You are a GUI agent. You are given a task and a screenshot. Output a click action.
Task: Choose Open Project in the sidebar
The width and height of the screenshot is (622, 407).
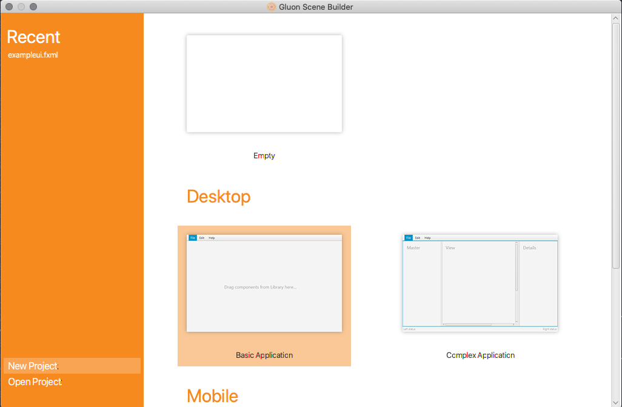tap(35, 382)
